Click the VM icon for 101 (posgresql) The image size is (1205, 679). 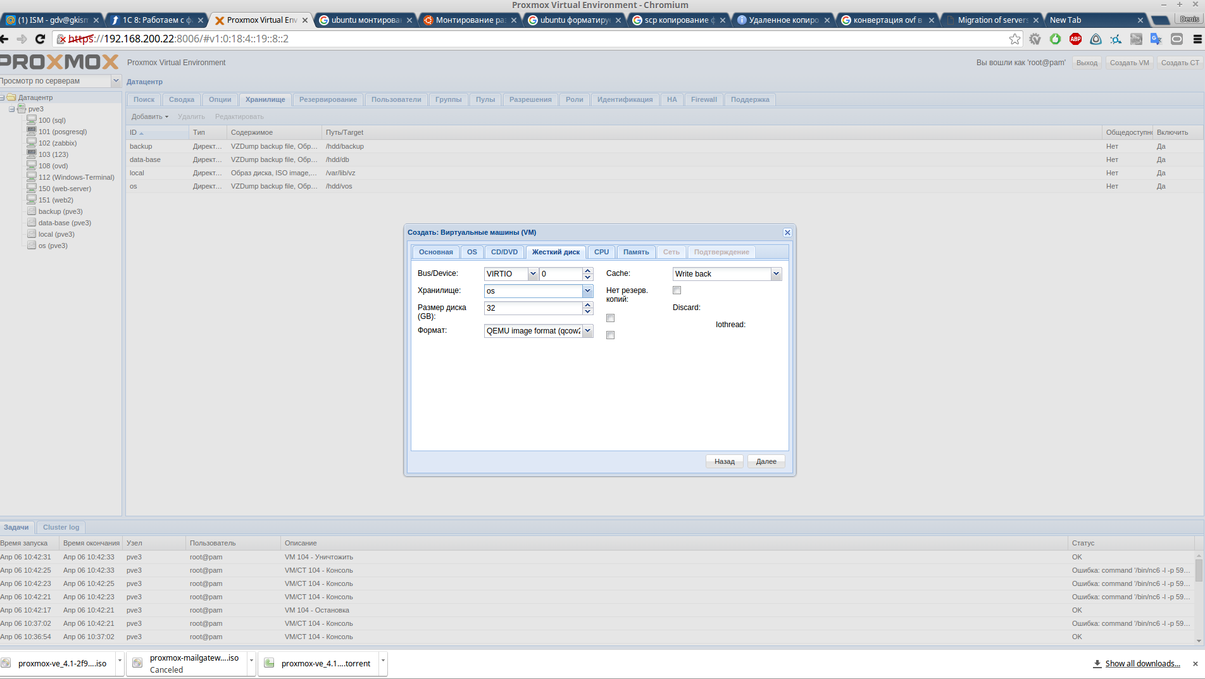click(32, 132)
